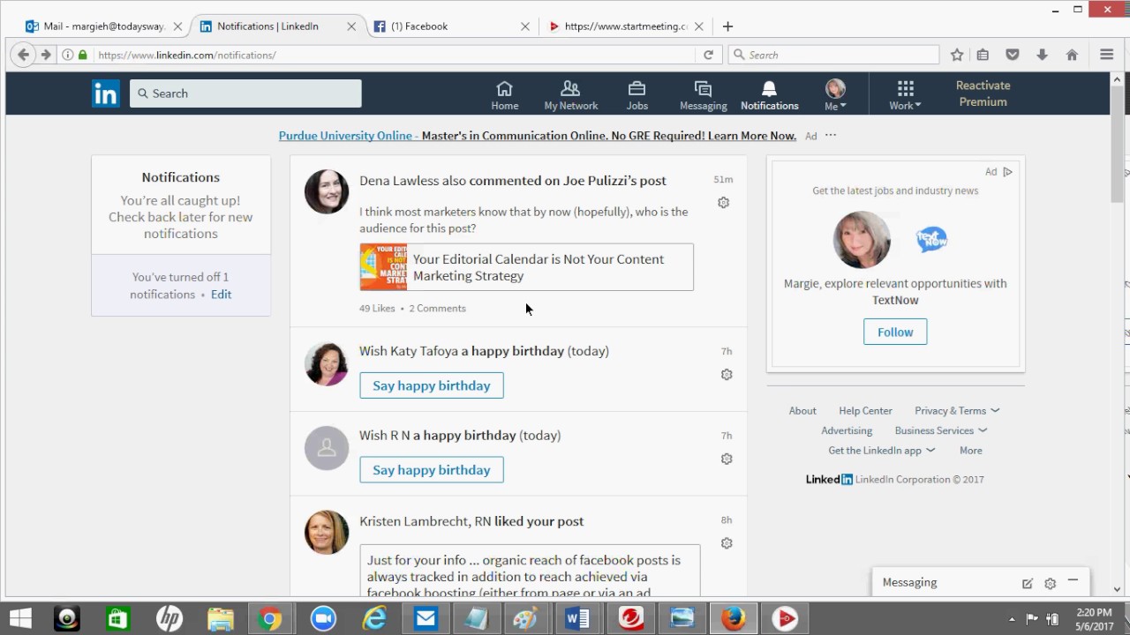The width and height of the screenshot is (1130, 635).
Task: Compose new message in Messaging bar
Action: (x=1028, y=584)
